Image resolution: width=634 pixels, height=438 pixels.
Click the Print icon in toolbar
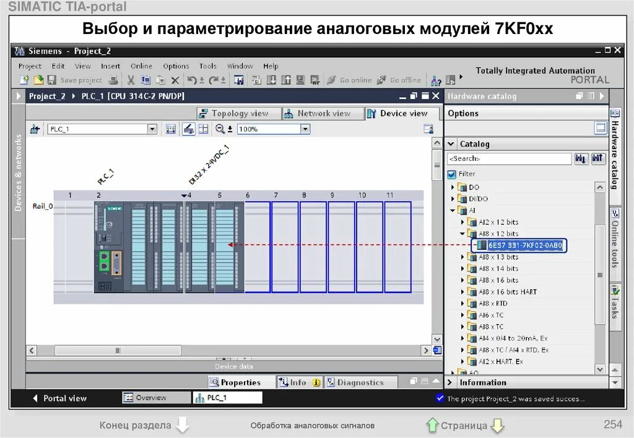tap(114, 80)
